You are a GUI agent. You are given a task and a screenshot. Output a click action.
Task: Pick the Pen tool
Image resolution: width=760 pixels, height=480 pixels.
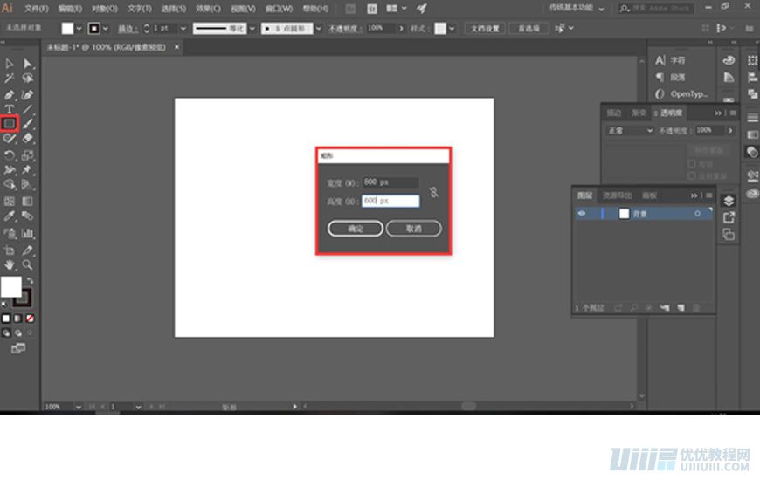(10, 94)
